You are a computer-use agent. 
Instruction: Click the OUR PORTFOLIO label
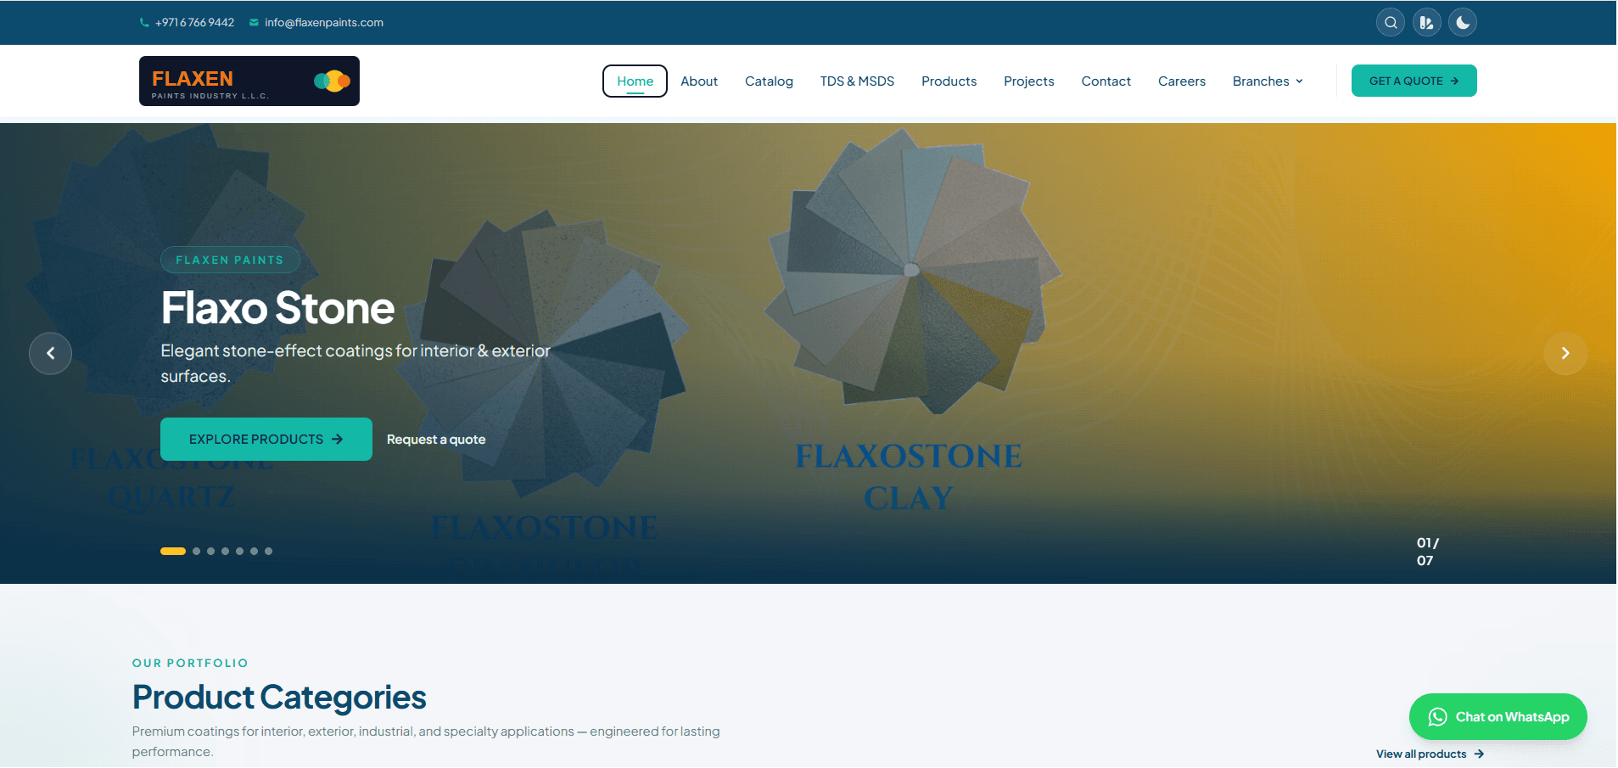point(190,664)
